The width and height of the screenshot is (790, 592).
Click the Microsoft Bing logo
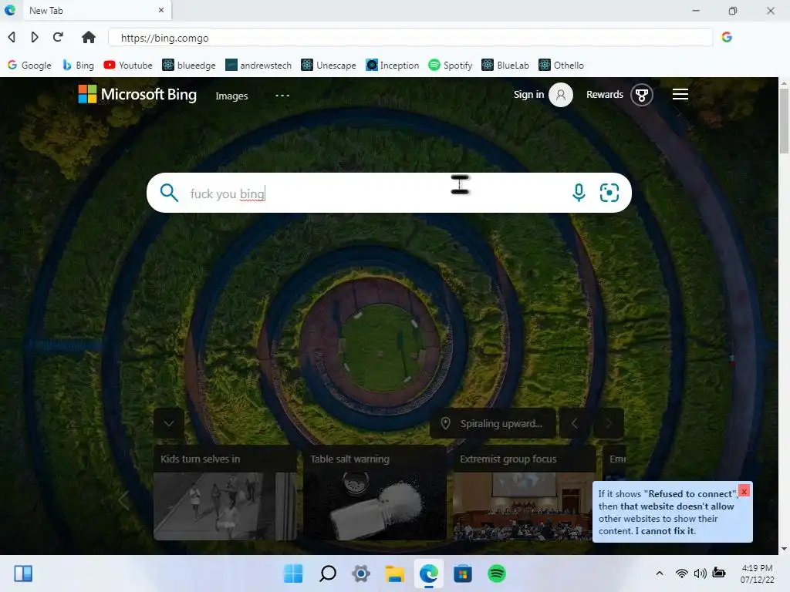pyautogui.click(x=137, y=94)
